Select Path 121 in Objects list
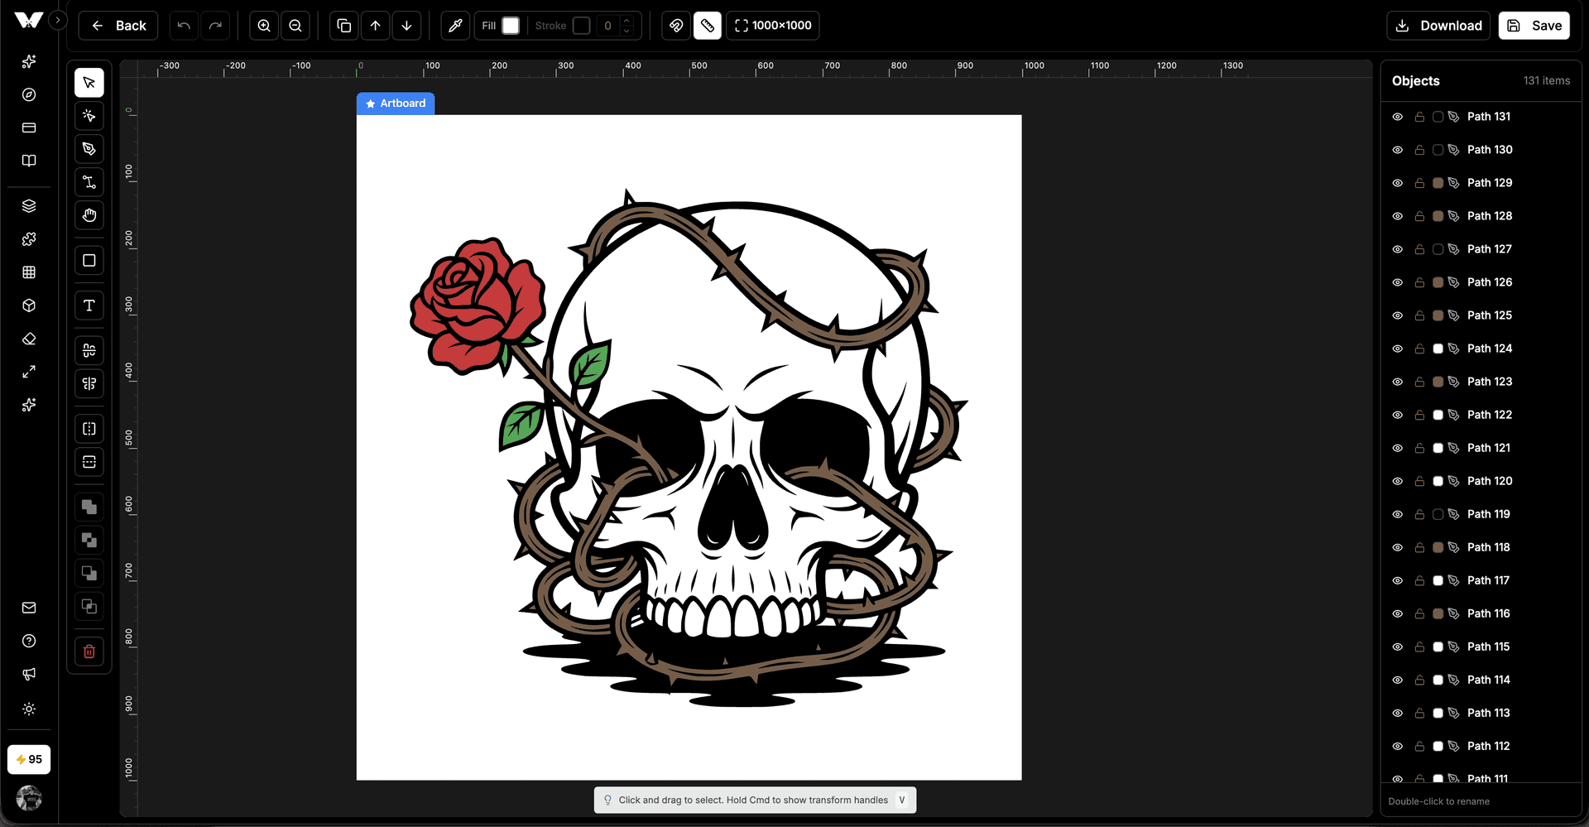This screenshot has height=827, width=1589. [x=1489, y=448]
